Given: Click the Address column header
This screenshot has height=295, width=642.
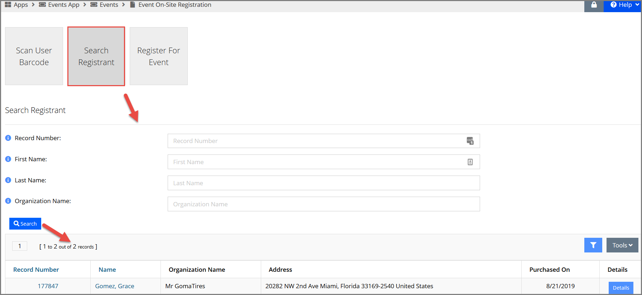Looking at the screenshot, I should (x=281, y=270).
